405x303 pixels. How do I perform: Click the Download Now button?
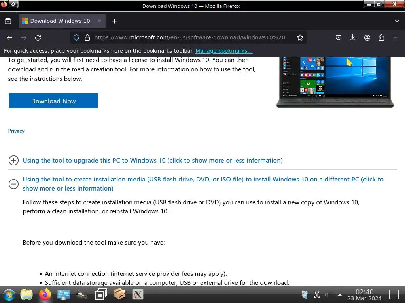pyautogui.click(x=53, y=101)
